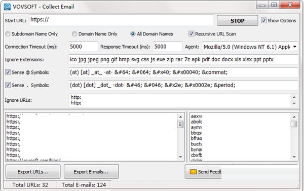Click the VOVSOFT app icon in title bar
This screenshot has width=304, height=191.
pos(7,7)
